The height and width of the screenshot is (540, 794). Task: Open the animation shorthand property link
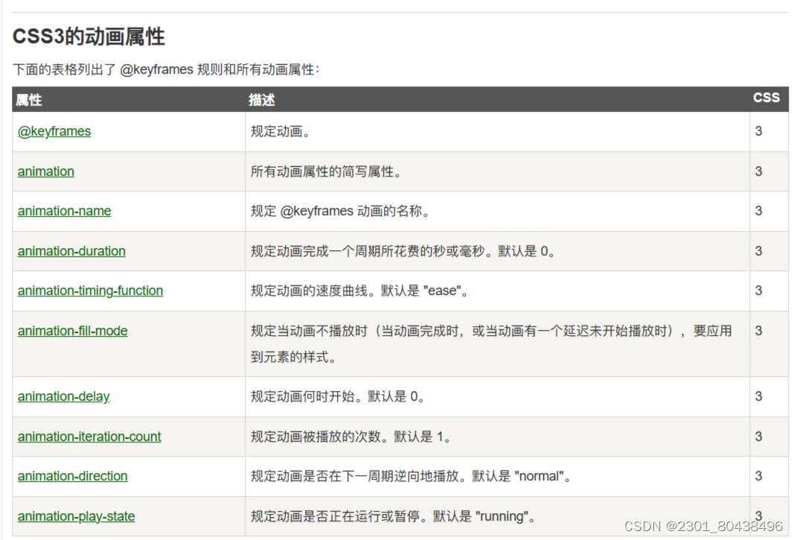click(45, 171)
